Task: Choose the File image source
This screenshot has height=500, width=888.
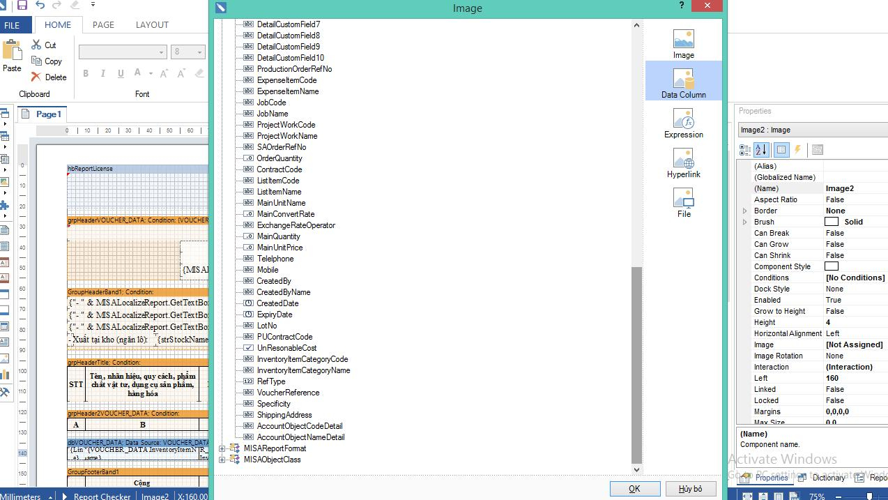Action: (683, 203)
